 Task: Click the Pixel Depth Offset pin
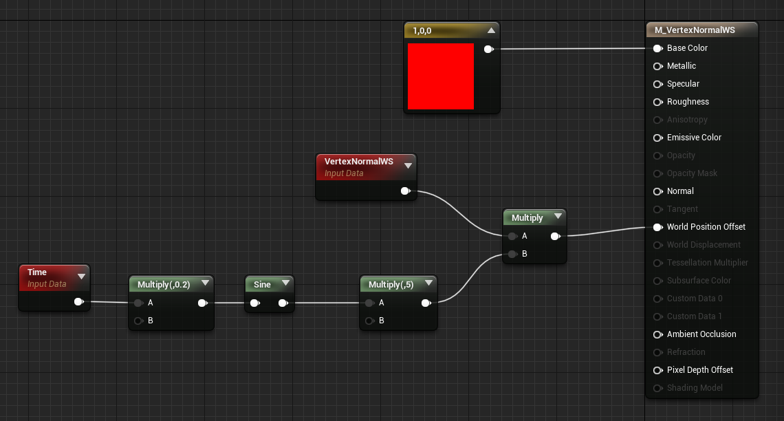[x=658, y=370]
